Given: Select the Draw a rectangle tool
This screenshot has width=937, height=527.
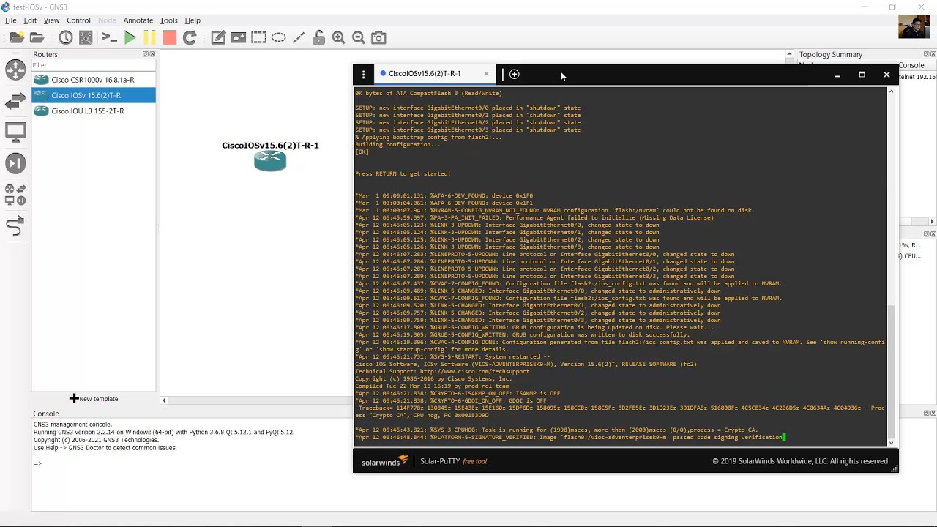Looking at the screenshot, I should click(258, 37).
